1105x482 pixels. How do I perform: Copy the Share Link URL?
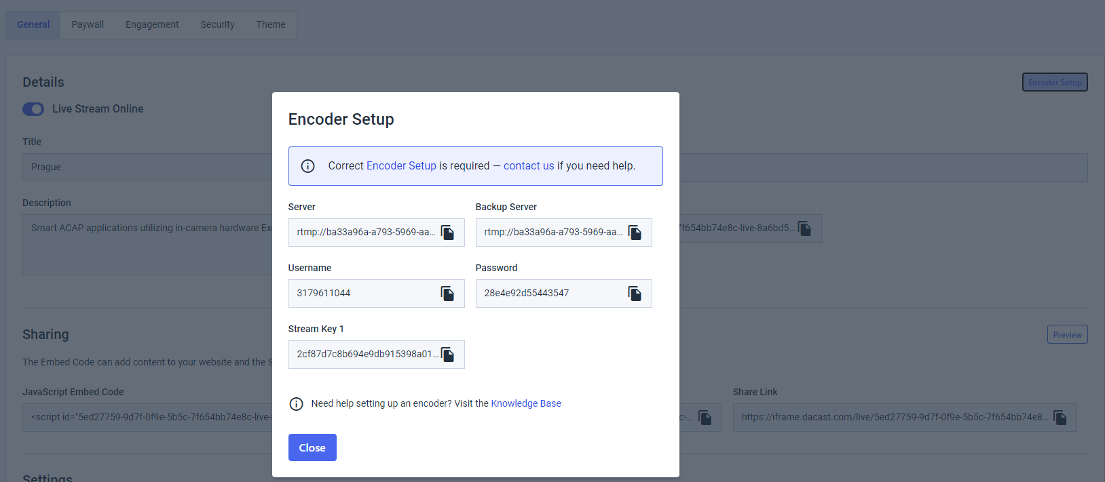[1060, 418]
